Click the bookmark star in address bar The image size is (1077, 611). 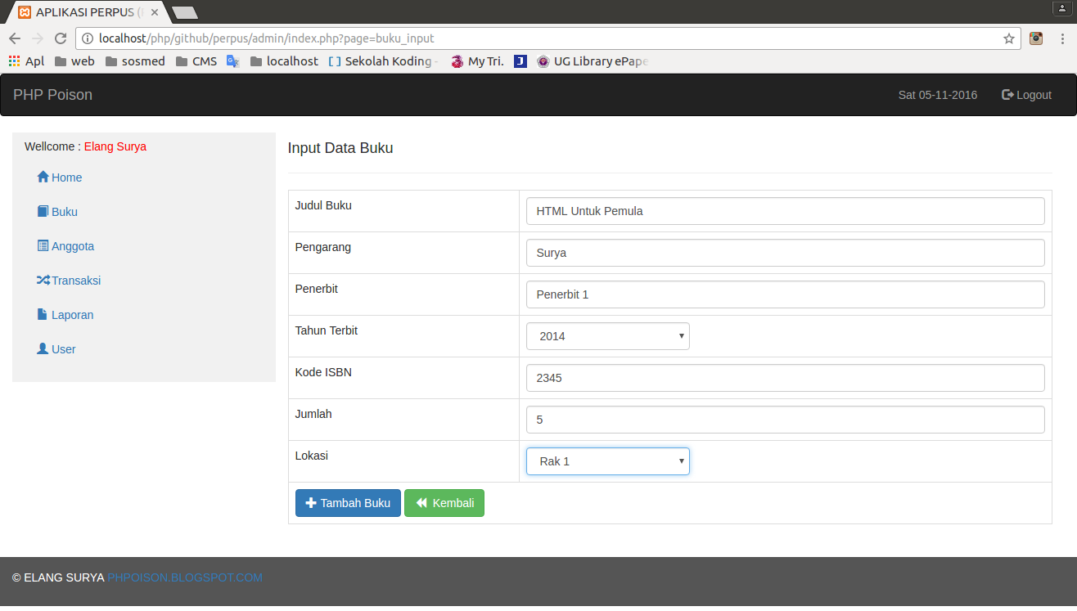1009,38
